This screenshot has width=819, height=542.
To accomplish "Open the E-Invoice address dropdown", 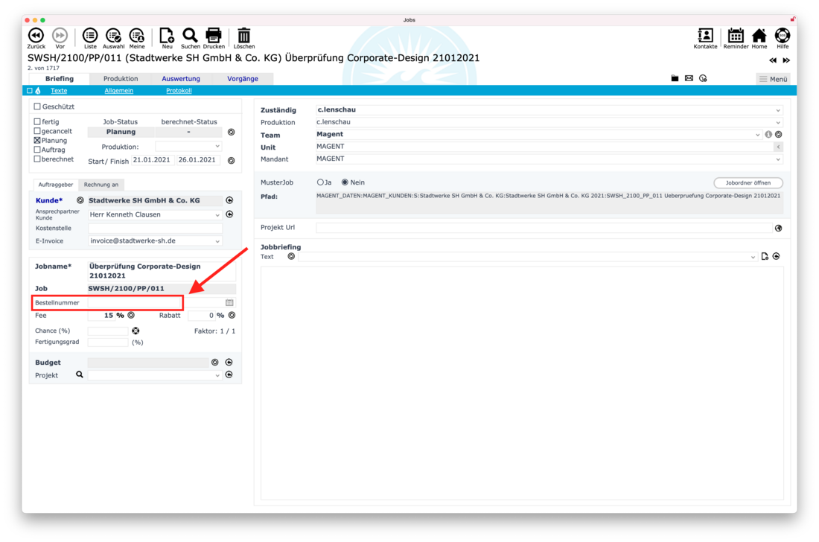I will (217, 241).
